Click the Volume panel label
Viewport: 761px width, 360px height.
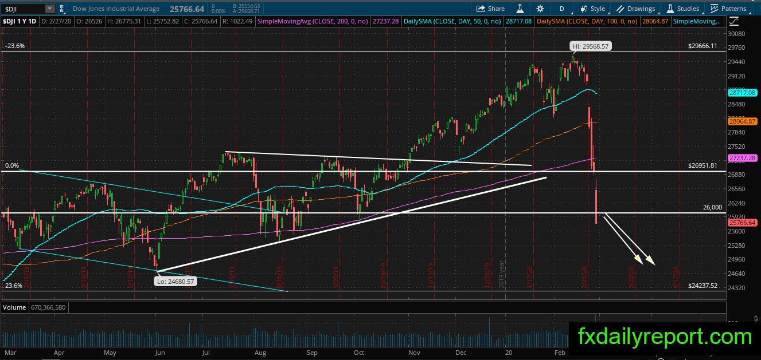14,307
